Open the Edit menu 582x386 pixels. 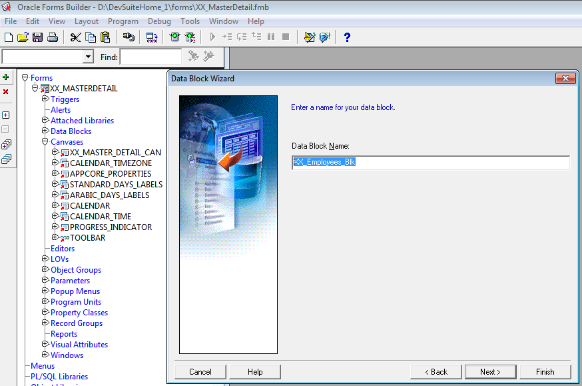(33, 21)
